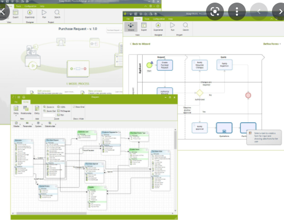The image size is (284, 220).
Task: Select the green Start event in the process
Action: 149,65
